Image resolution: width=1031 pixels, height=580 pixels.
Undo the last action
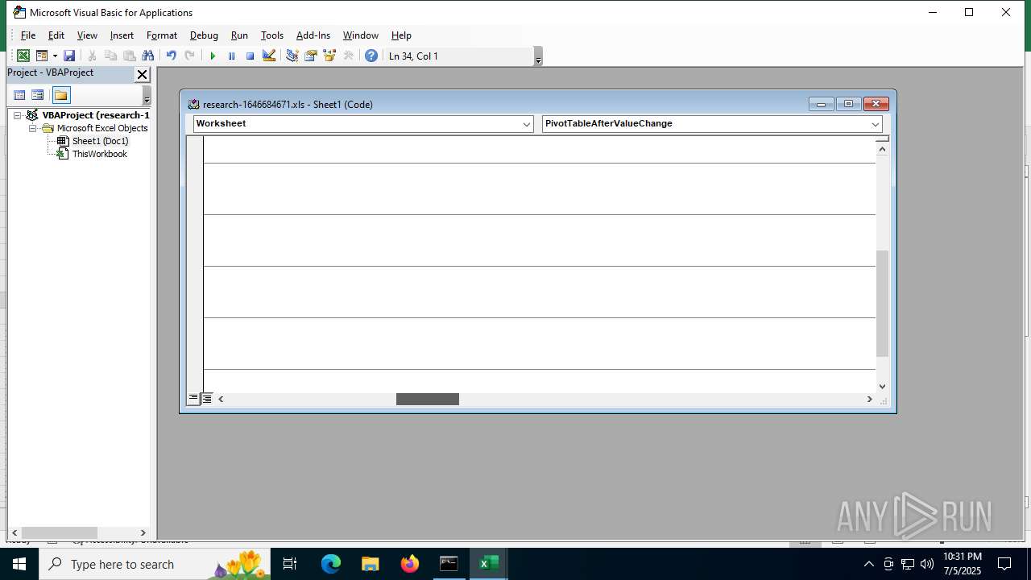[171, 56]
